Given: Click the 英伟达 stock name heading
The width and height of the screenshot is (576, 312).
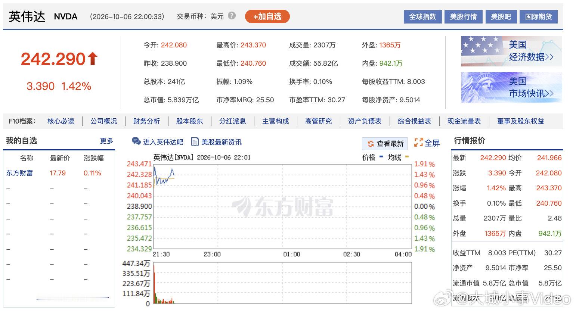Looking at the screenshot, I should point(27,16).
